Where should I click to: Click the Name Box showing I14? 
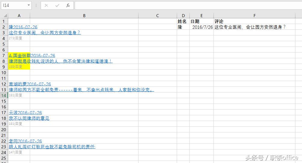tap(14, 5)
